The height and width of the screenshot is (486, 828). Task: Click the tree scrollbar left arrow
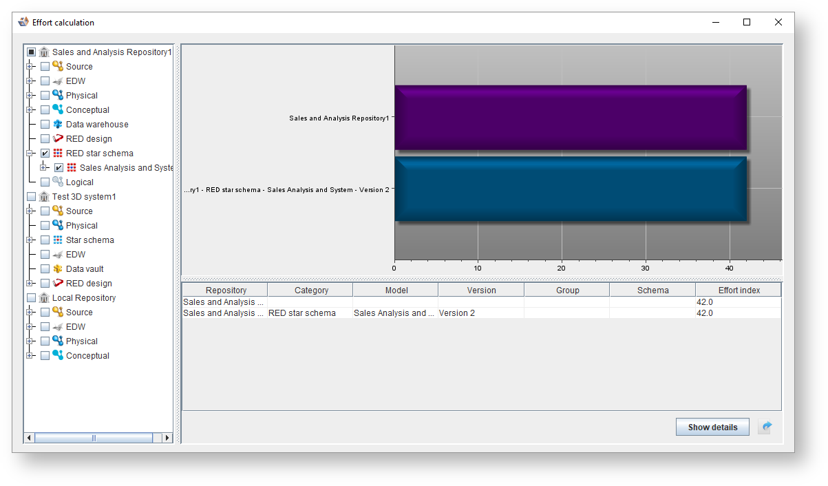click(30, 438)
